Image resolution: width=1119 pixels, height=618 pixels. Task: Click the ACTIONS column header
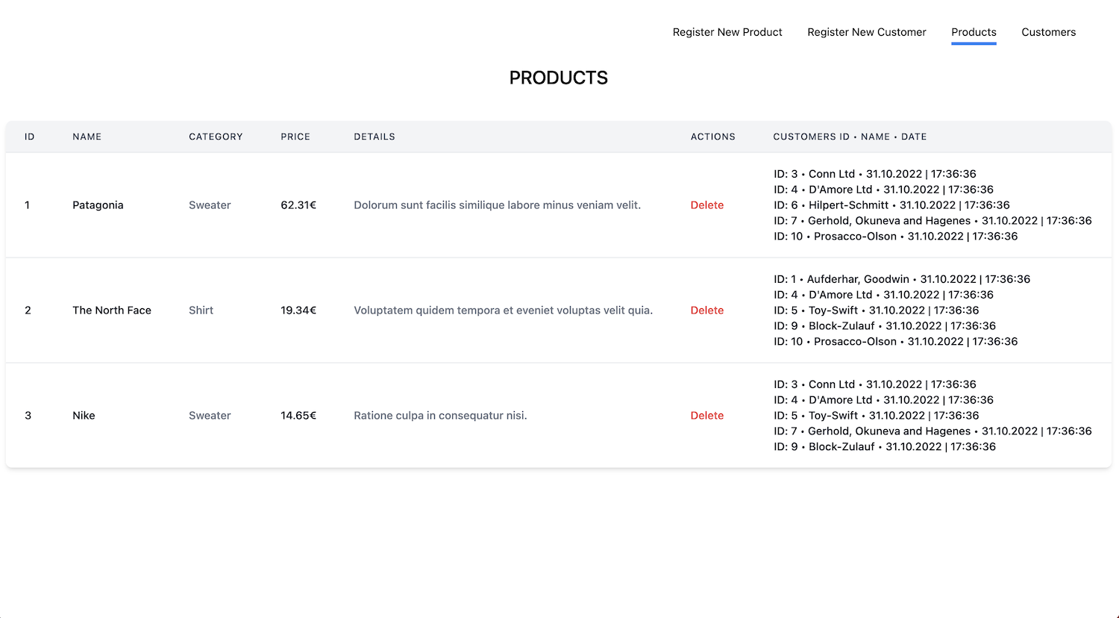pyautogui.click(x=713, y=137)
